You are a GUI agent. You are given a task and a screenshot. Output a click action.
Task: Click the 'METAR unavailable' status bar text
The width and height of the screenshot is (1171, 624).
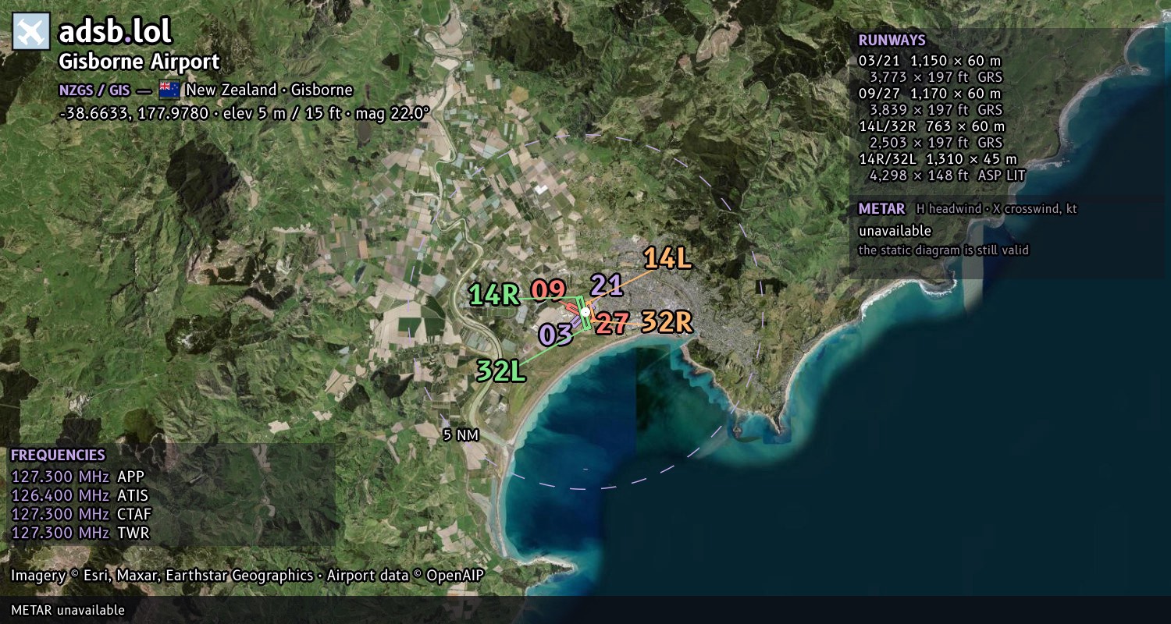point(68,610)
